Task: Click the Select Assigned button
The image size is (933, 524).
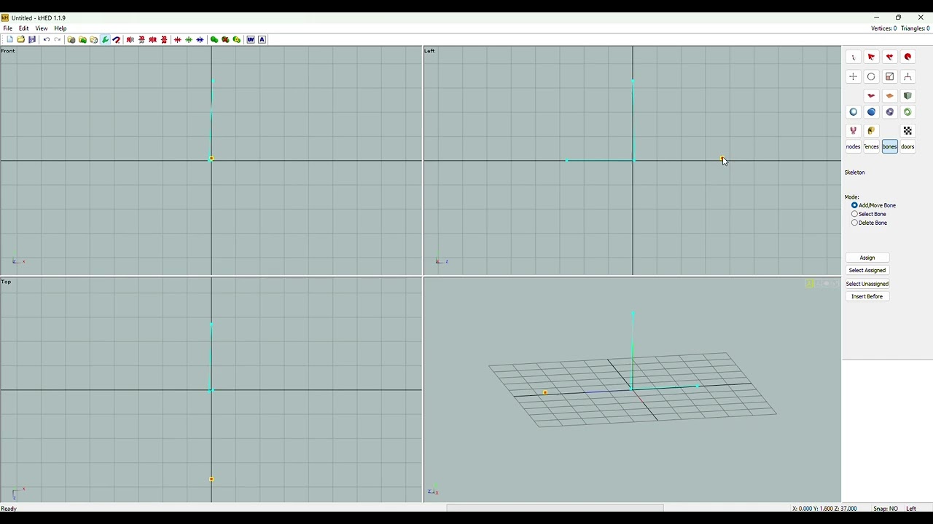Action: click(x=867, y=271)
